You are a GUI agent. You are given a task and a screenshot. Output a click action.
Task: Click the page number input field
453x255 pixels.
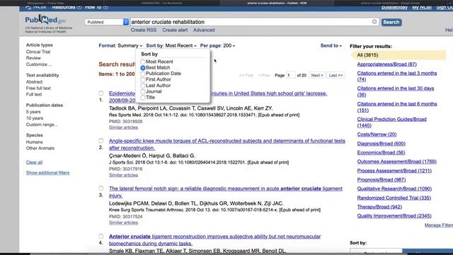click(x=291, y=75)
